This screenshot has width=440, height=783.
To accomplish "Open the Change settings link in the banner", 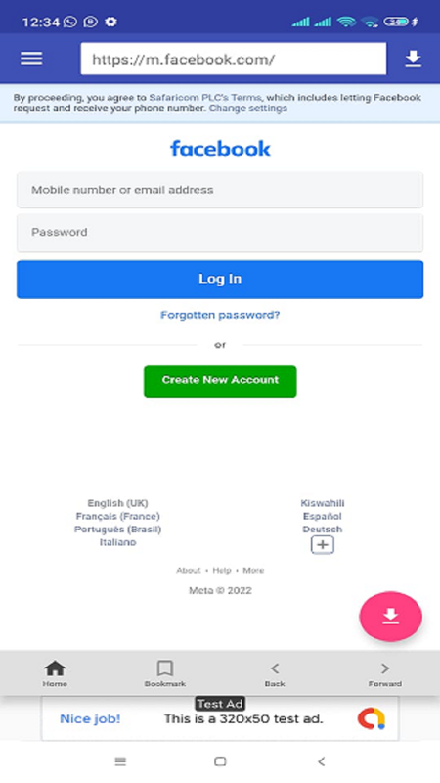I will [x=248, y=108].
